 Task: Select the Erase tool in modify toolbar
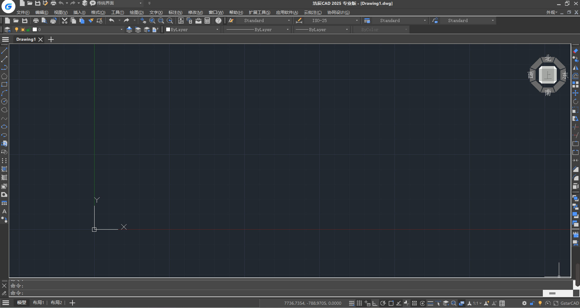coord(575,51)
